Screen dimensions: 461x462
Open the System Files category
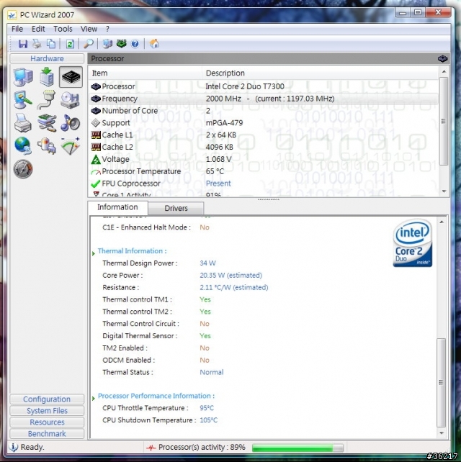tap(47, 410)
